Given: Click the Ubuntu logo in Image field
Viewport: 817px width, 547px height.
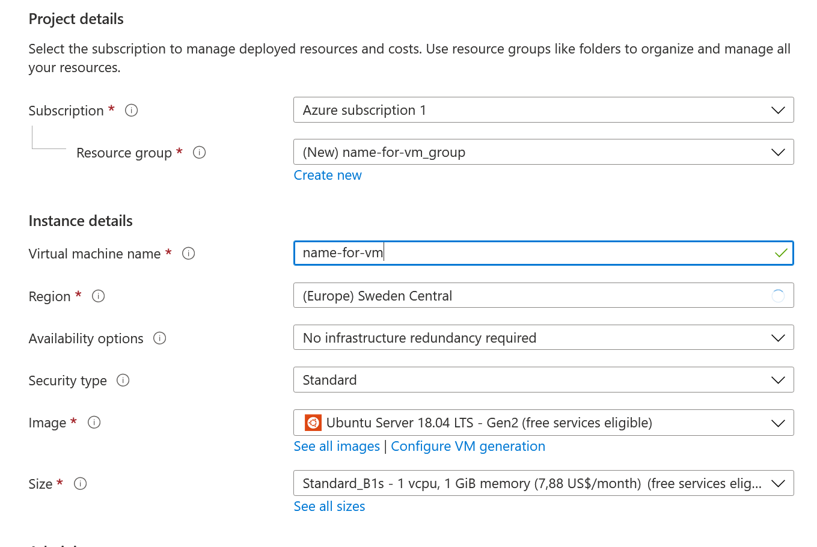Looking at the screenshot, I should click(x=313, y=423).
